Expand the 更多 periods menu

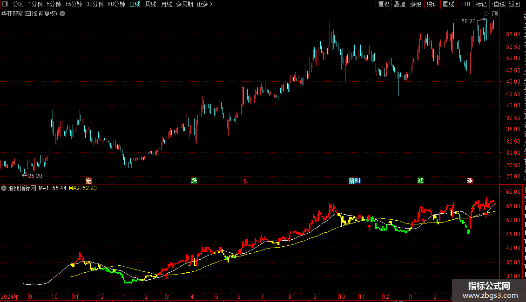pos(205,4)
